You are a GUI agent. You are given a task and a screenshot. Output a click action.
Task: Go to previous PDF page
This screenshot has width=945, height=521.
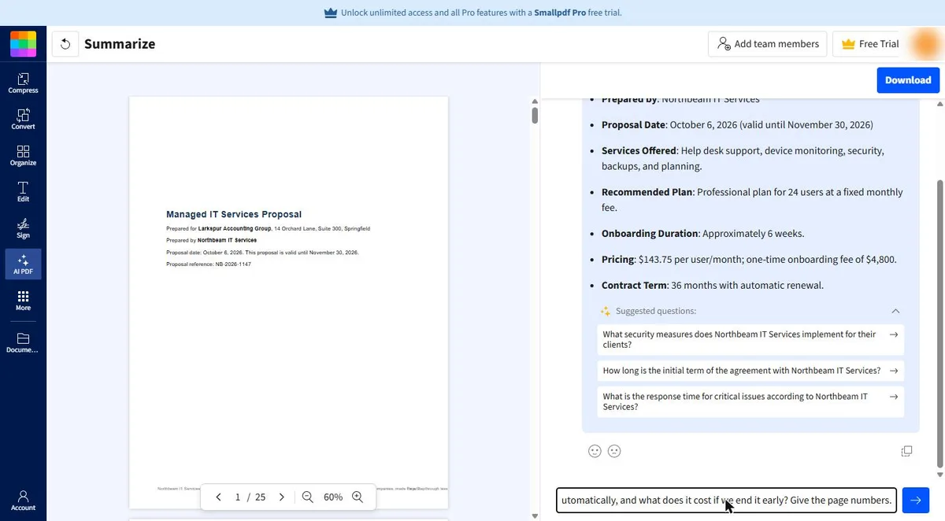[218, 497]
